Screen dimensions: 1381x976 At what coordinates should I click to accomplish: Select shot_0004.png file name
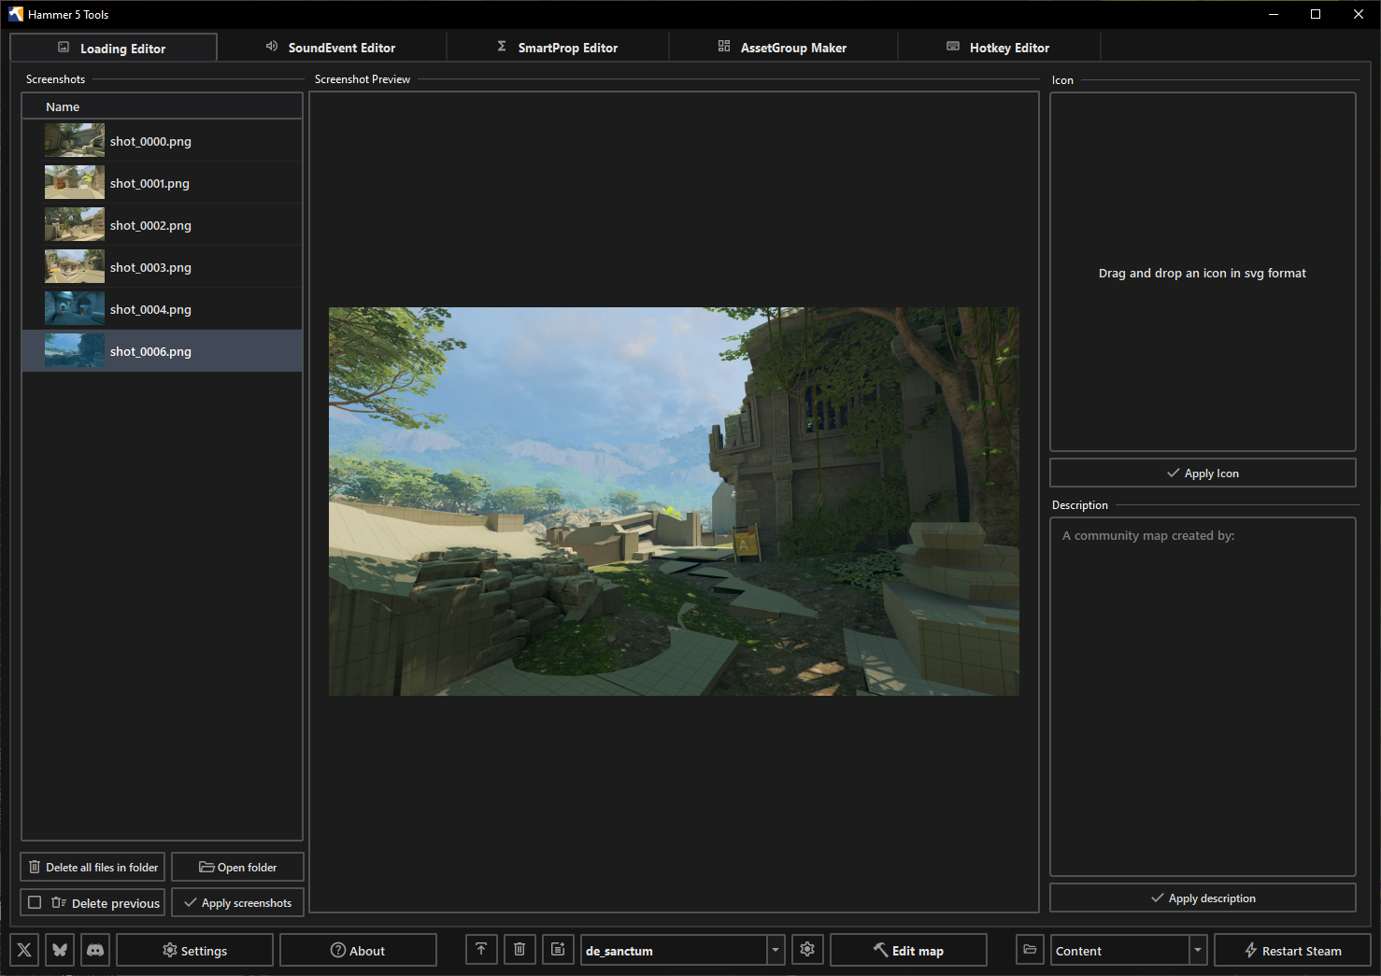point(150,309)
